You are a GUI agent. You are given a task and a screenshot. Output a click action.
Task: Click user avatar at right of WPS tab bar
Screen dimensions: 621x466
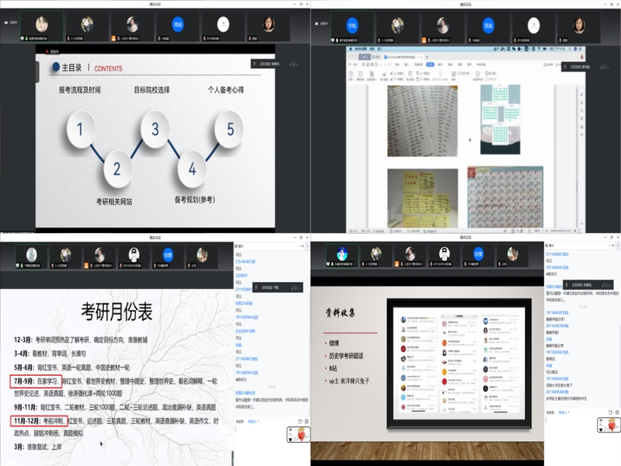581,57
